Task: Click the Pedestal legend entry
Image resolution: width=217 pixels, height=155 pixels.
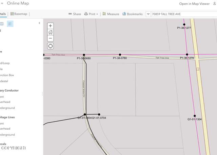Action: point(4,81)
